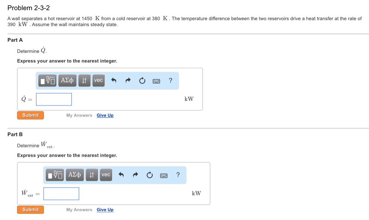369x220 pixels.
Task: Open keyboard shortcuts in Part B toolbar
Action: [x=163, y=175]
